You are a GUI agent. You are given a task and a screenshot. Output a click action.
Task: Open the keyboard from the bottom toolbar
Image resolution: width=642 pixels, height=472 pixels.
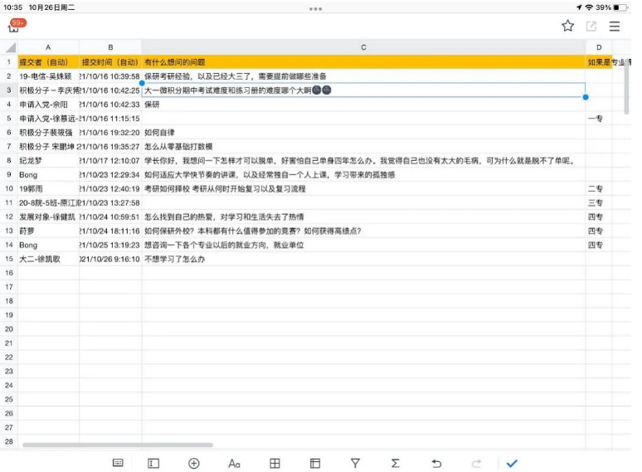[x=118, y=463]
